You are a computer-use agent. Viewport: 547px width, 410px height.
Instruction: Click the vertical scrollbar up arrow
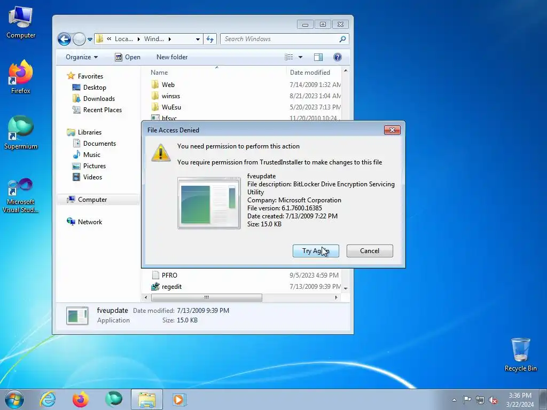[x=346, y=71]
